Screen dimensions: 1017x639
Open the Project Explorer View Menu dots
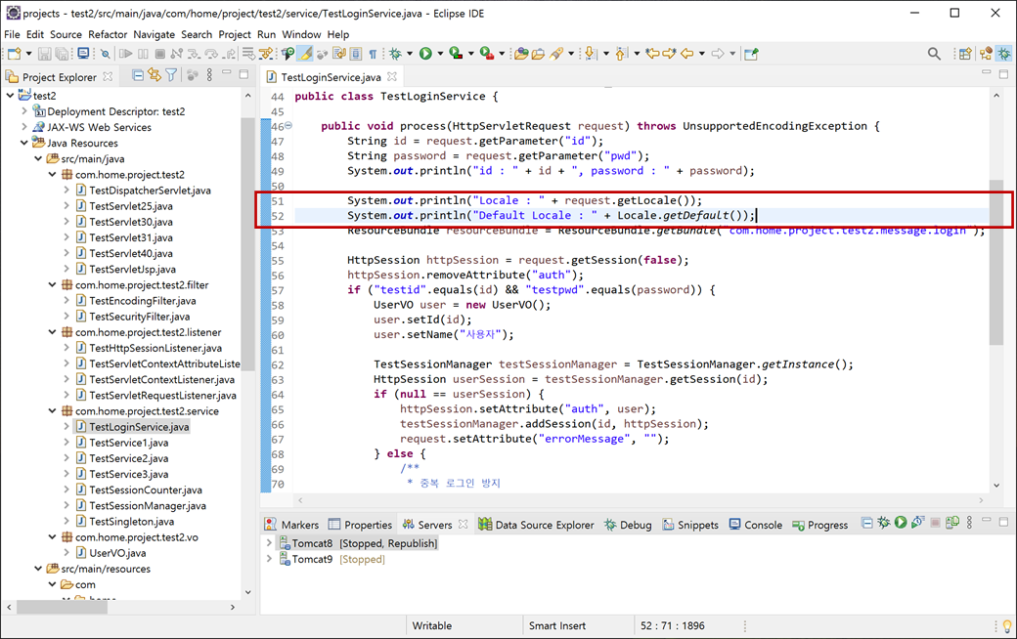(x=209, y=75)
